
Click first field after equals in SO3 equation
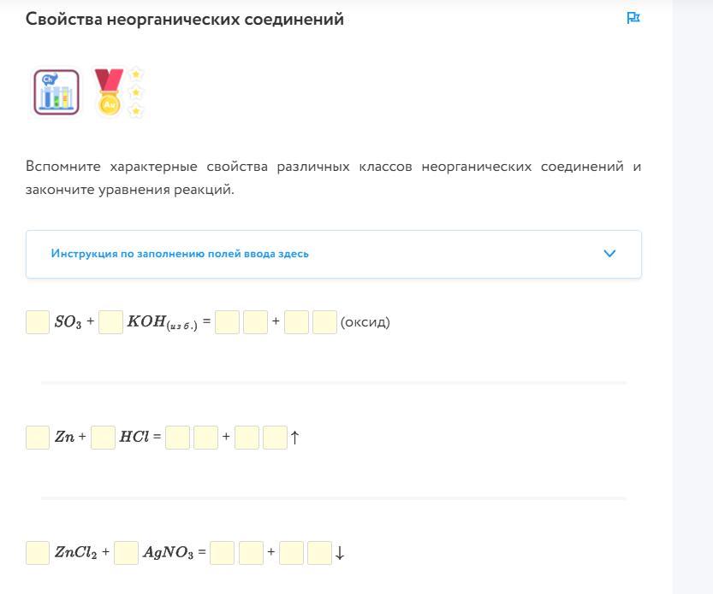pyautogui.click(x=227, y=322)
